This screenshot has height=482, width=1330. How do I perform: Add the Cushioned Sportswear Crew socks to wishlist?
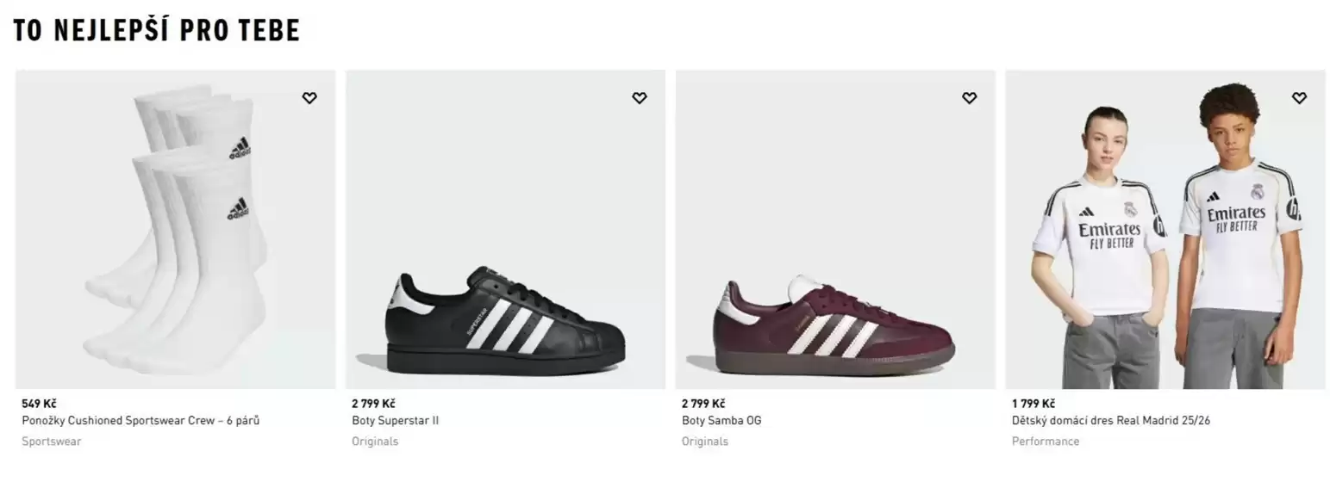[x=309, y=98]
